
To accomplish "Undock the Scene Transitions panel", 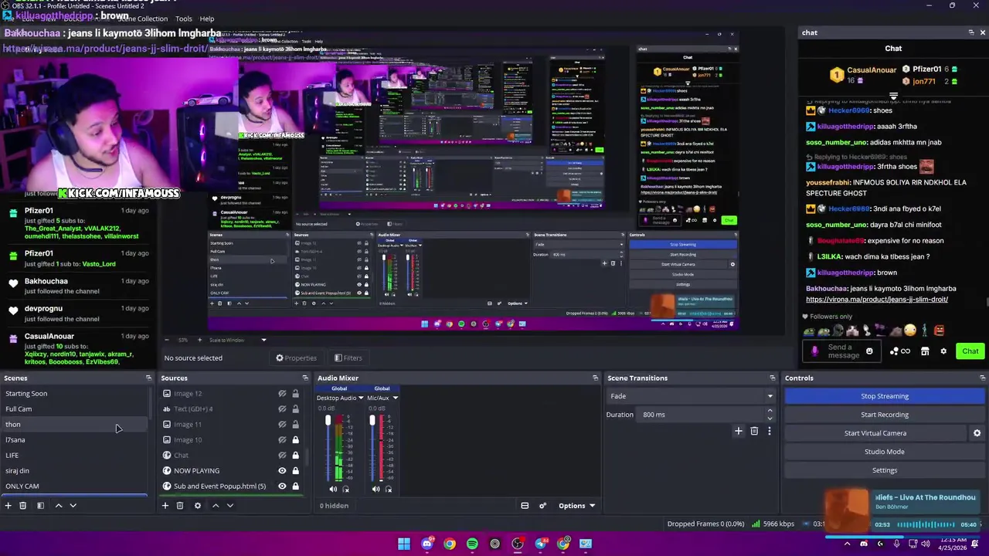I will [x=772, y=378].
